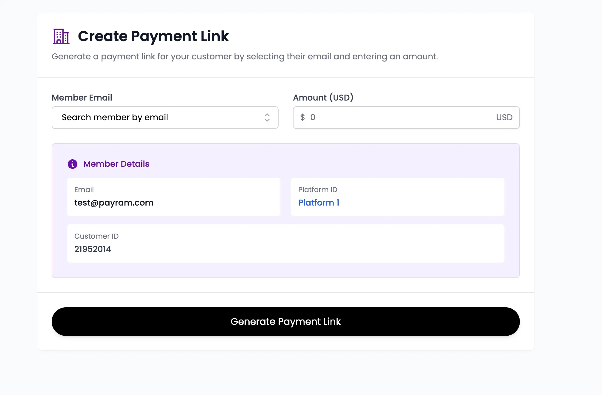Click the Amount (USD) field label
This screenshot has width=602, height=395.
point(323,98)
